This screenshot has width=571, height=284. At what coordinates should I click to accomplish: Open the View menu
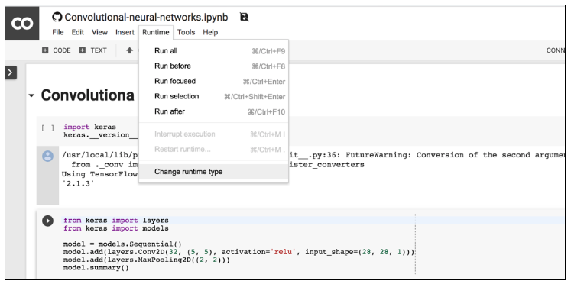99,32
